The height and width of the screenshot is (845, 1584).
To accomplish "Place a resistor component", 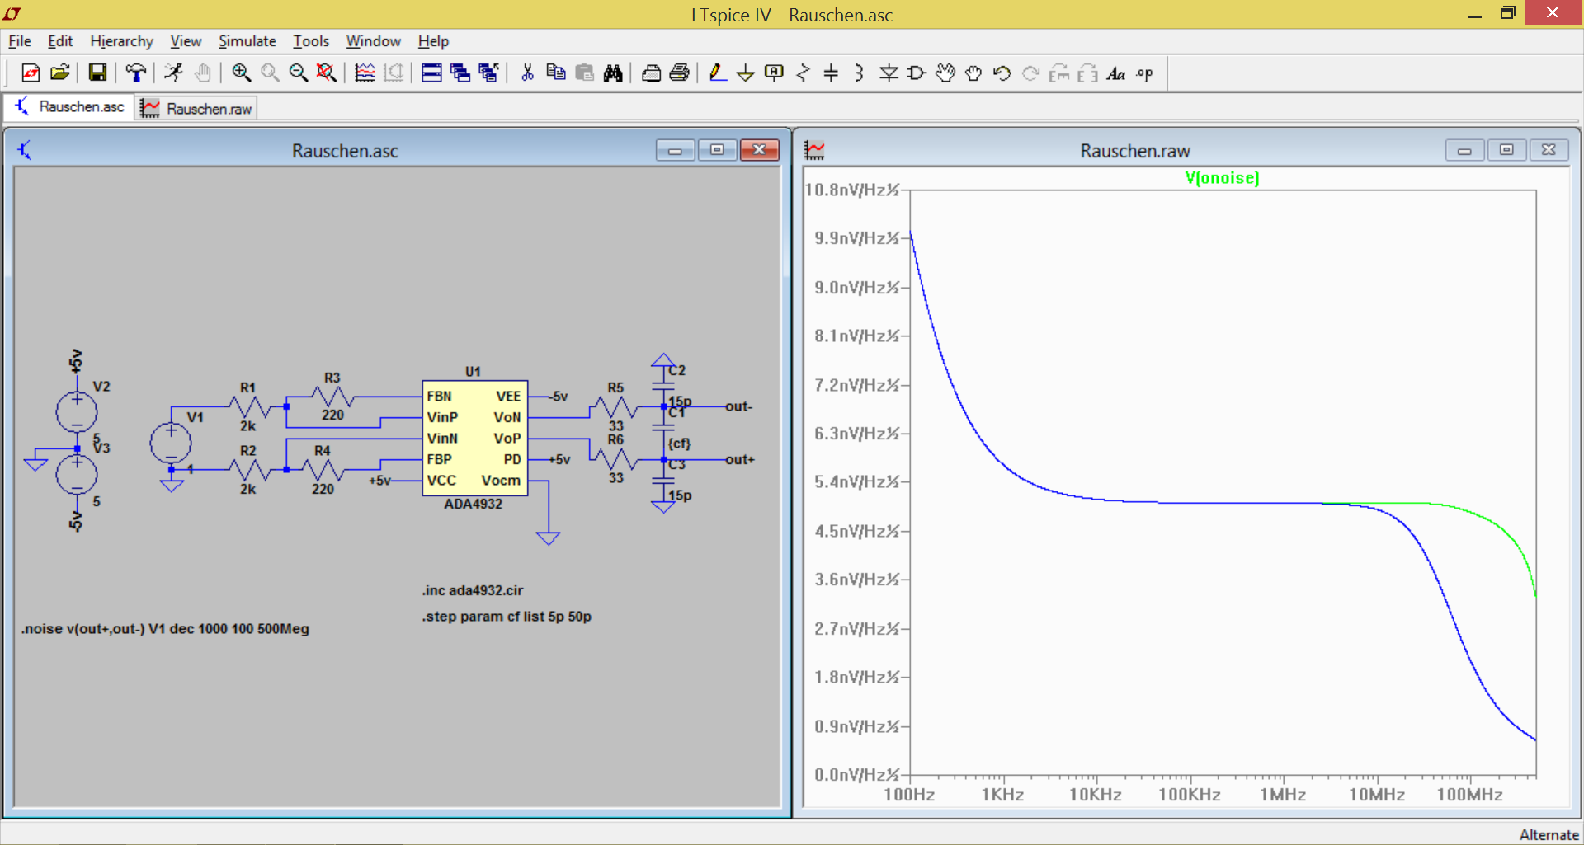I will [803, 73].
